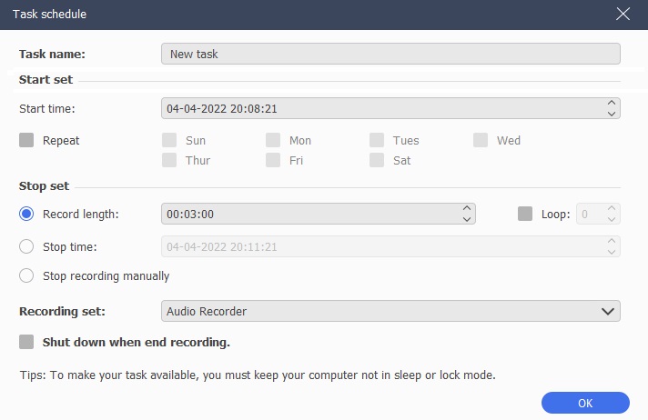Check Shut down when end recording
The height and width of the screenshot is (420, 648).
click(x=26, y=342)
